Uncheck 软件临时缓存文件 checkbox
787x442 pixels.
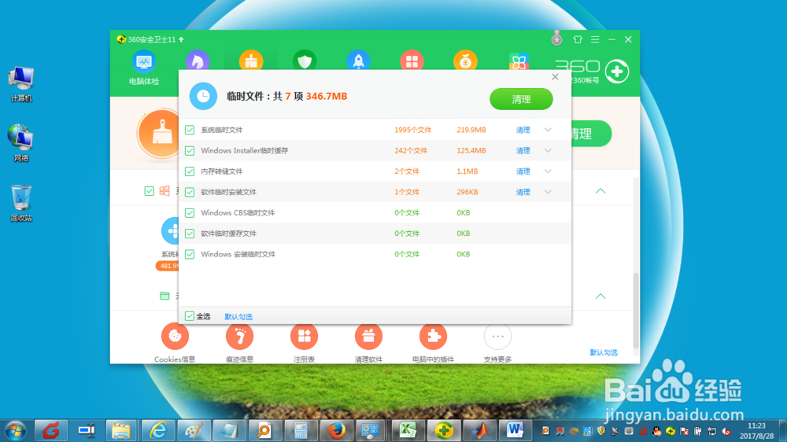190,234
